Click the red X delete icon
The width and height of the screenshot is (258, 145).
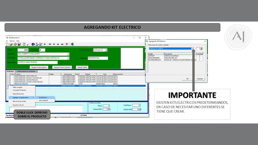(67, 44)
